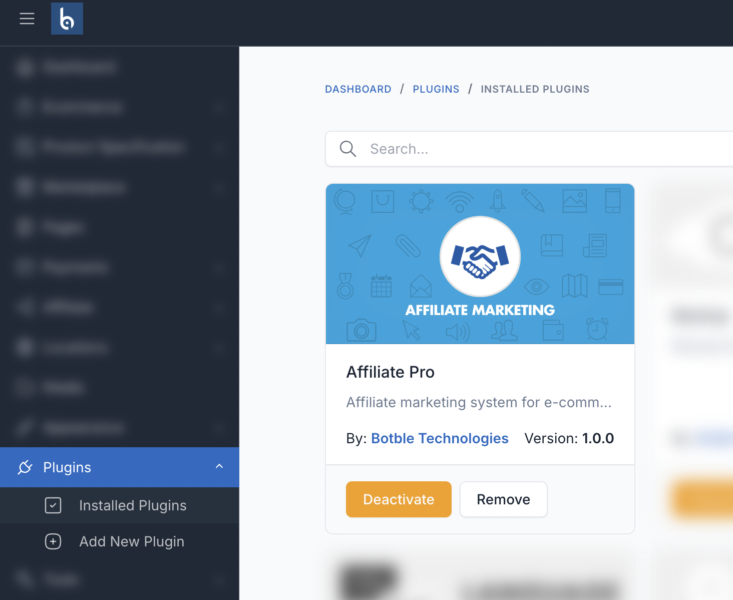This screenshot has height=600, width=733.
Task: Click the handshake icon on Affiliate banner
Action: point(480,256)
